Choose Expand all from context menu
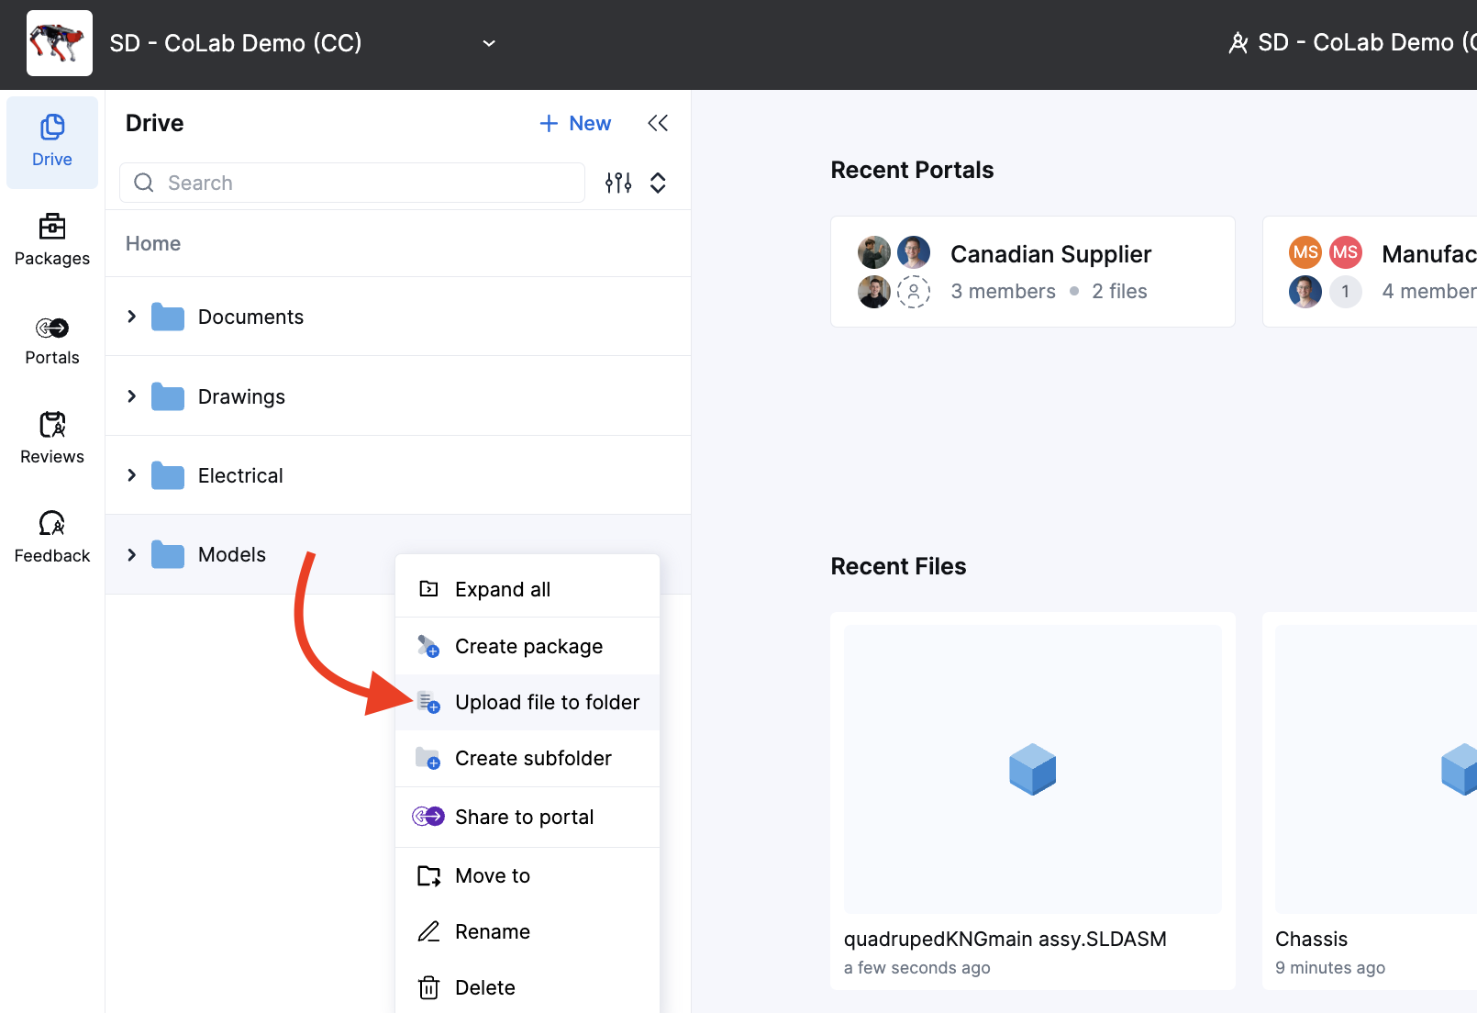1477x1013 pixels. (x=527, y=589)
